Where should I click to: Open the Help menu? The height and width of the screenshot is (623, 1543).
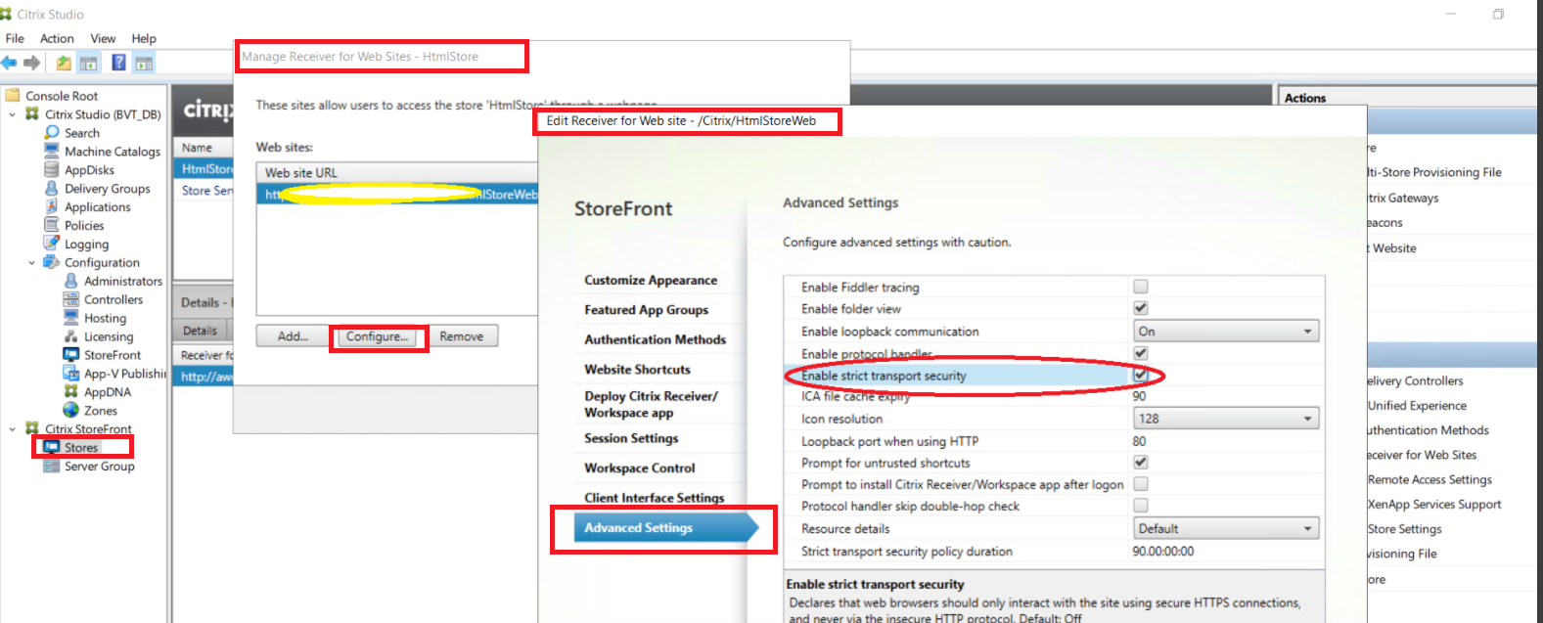144,38
